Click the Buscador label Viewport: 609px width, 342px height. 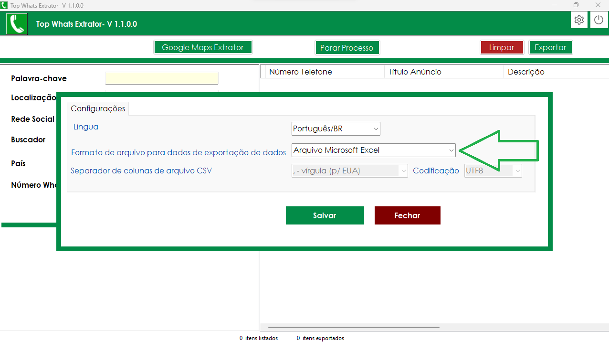(x=28, y=139)
